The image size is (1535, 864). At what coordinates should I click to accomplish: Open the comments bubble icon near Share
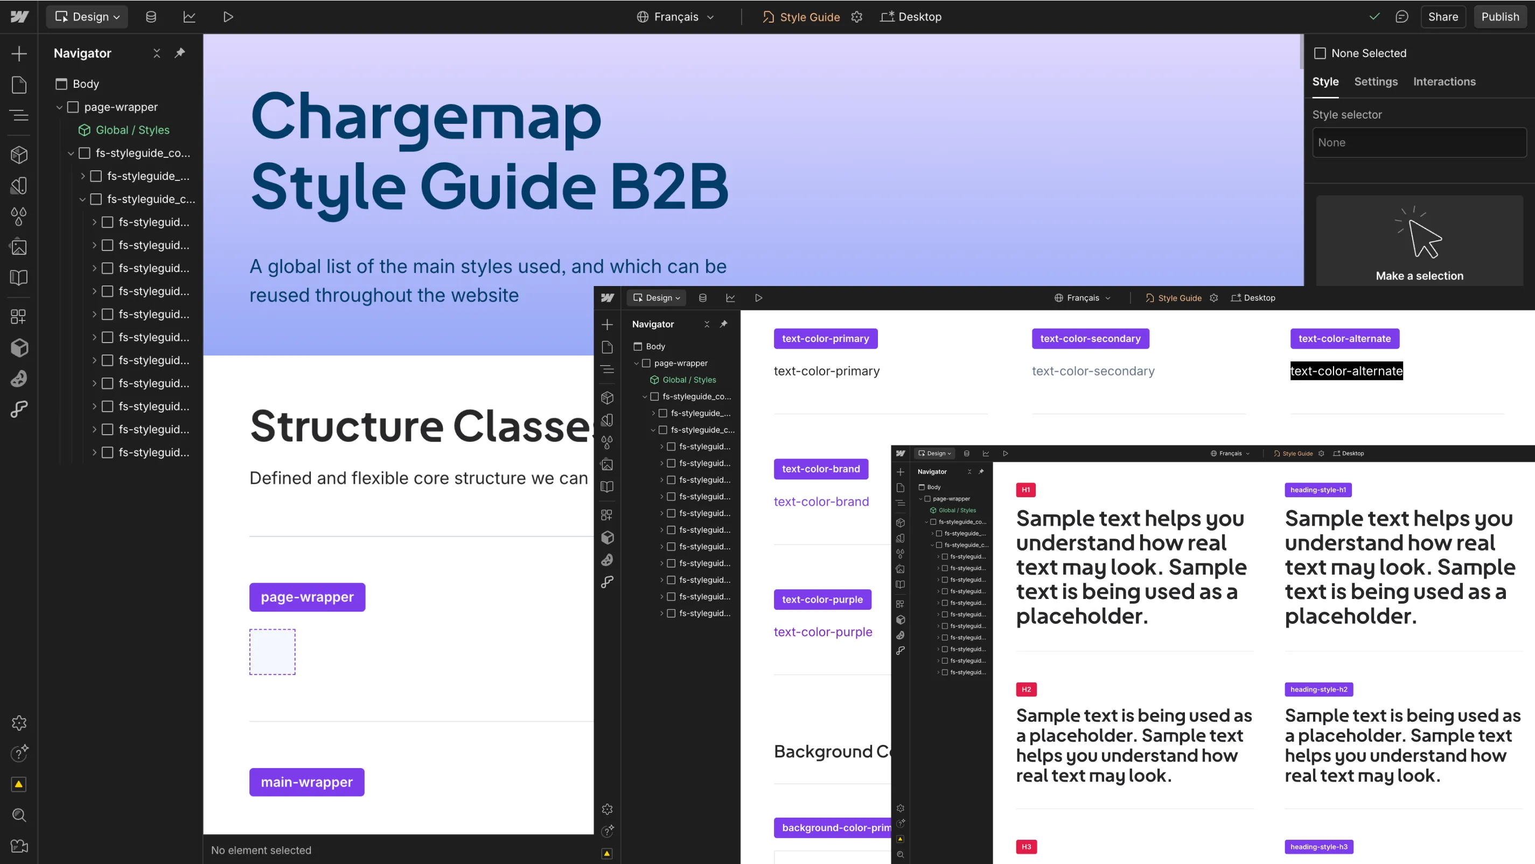pyautogui.click(x=1401, y=17)
